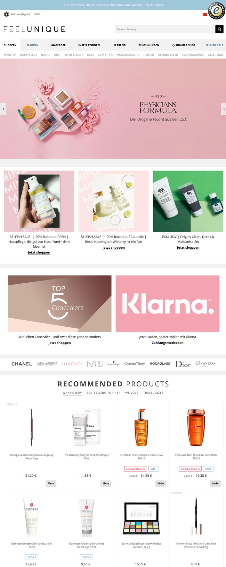Follow the Zahlungsmethoden link under Klarna

pyautogui.click(x=167, y=343)
